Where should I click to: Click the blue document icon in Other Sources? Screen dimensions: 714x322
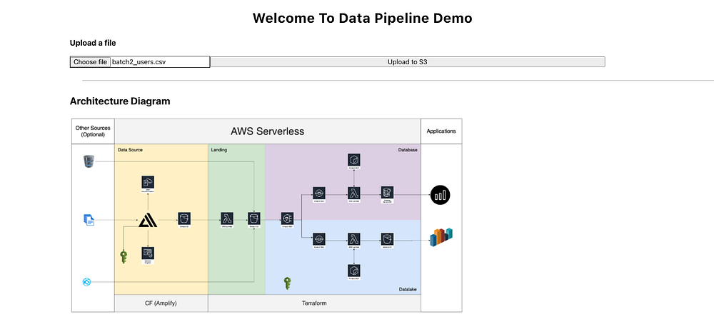point(89,221)
